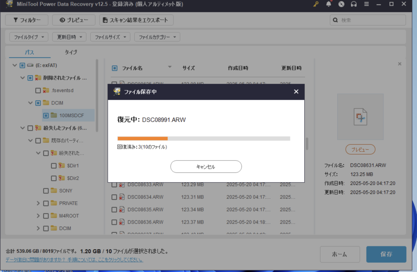
Task: Click the E: exFAT drive icon
Action: tap(30, 65)
